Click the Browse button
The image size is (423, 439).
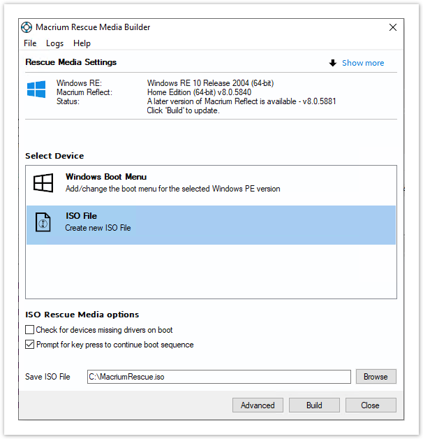376,377
